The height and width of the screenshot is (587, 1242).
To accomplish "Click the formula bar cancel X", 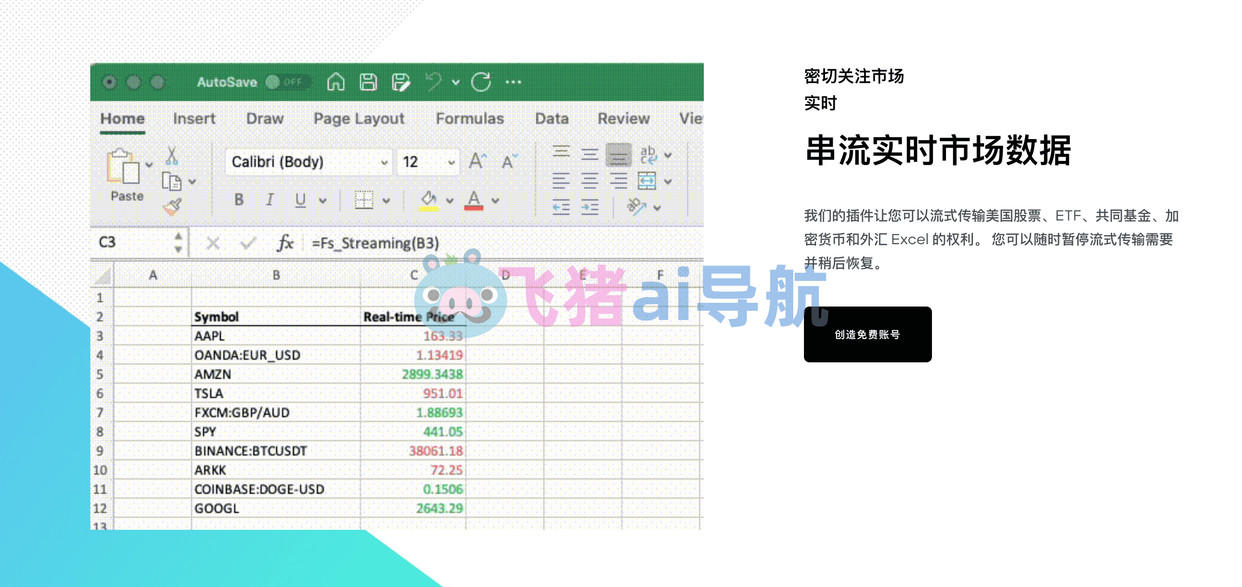I will pyautogui.click(x=213, y=243).
